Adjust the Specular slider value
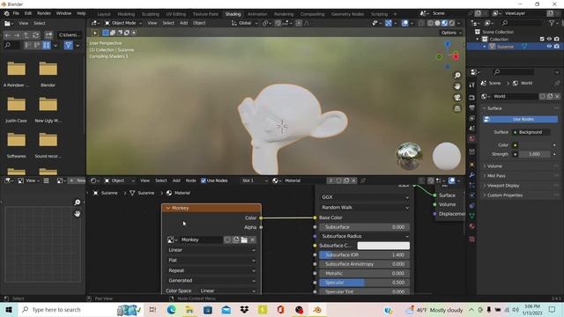This screenshot has width=564, height=317. pos(365,283)
